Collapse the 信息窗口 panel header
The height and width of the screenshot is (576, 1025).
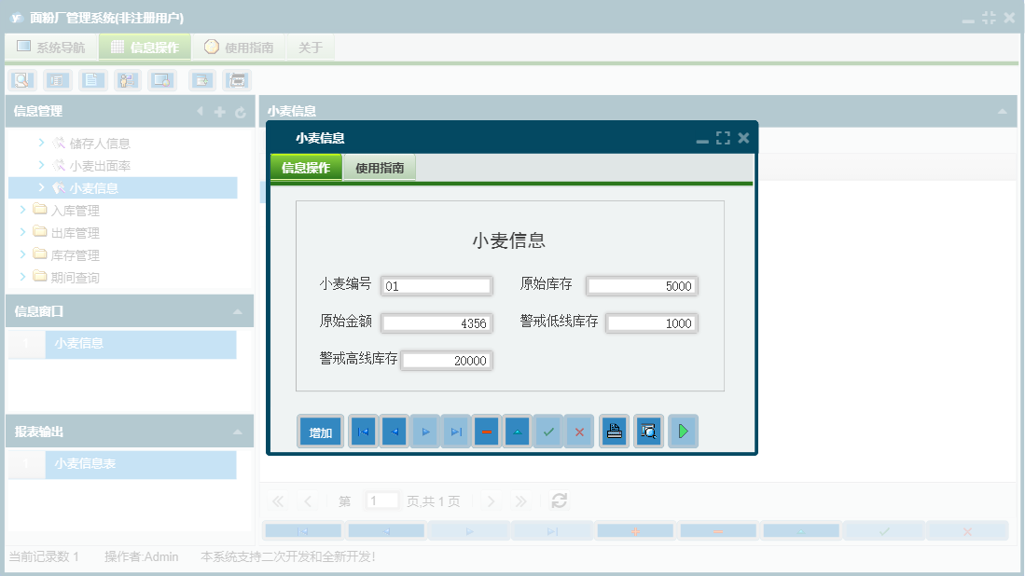129,311
